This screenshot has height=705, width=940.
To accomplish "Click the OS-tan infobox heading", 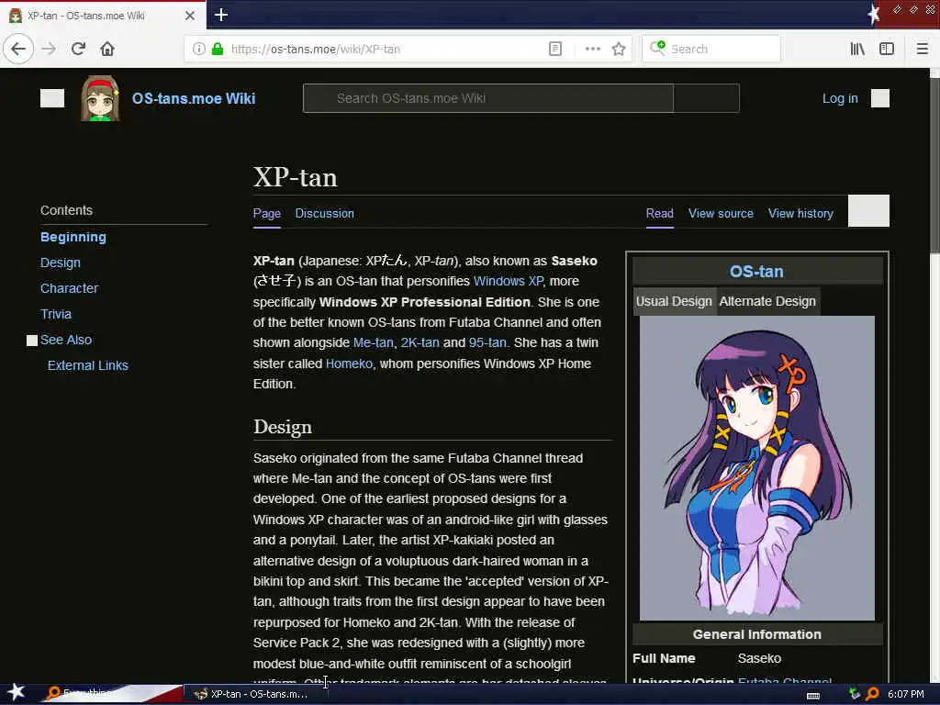I will (756, 272).
